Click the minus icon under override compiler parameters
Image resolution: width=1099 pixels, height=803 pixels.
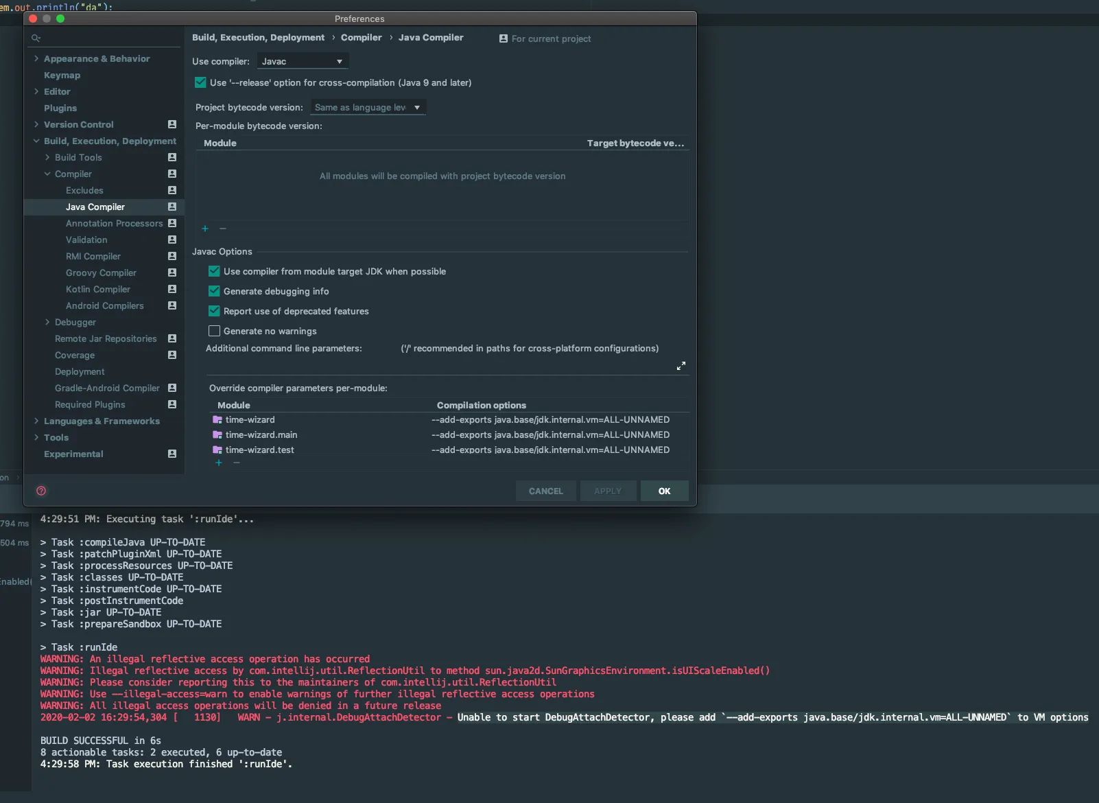click(237, 463)
